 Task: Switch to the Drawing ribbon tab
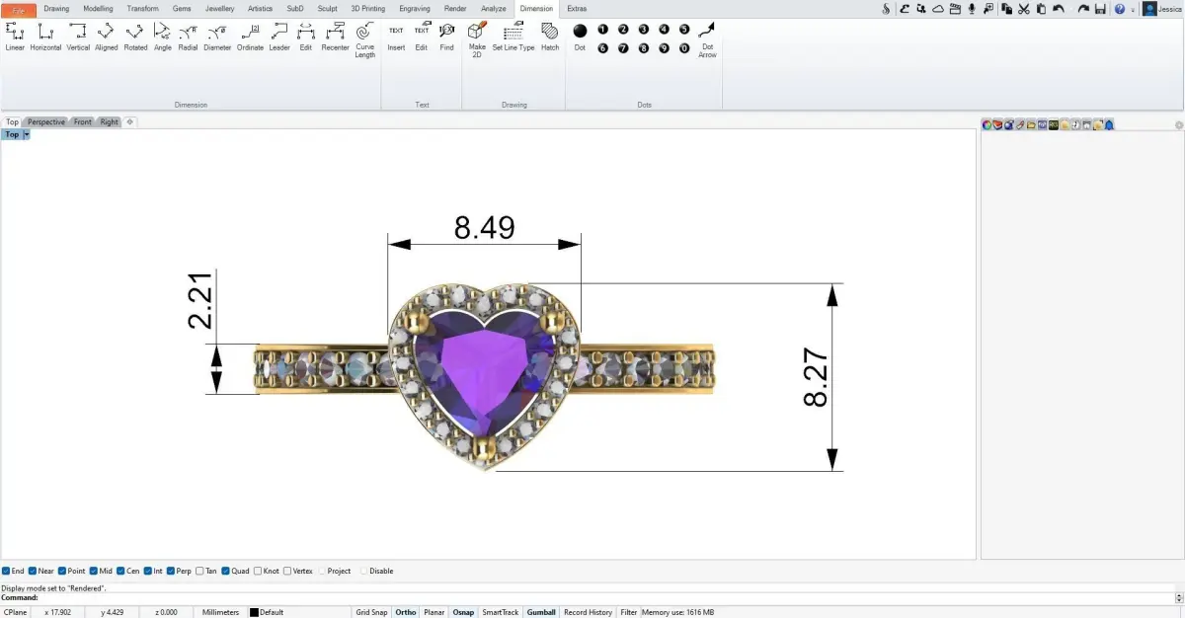tap(56, 9)
